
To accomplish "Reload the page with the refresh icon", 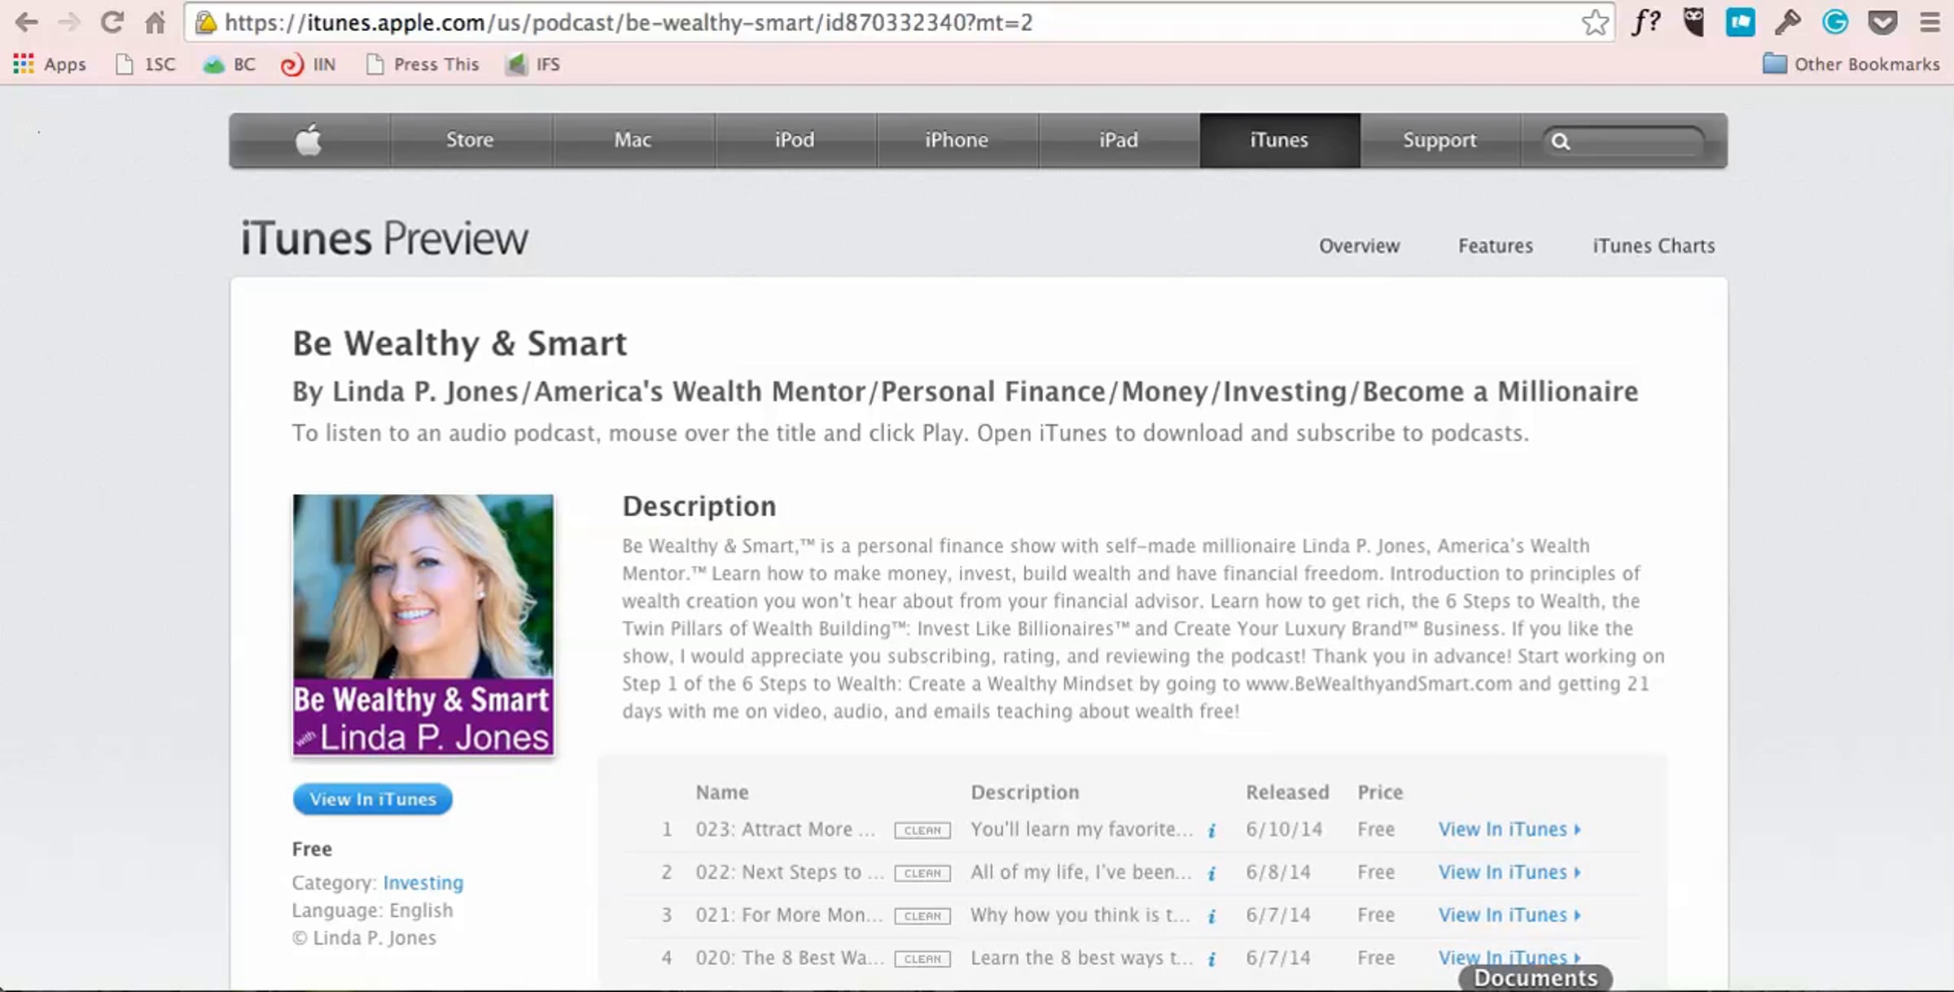I will click(112, 22).
